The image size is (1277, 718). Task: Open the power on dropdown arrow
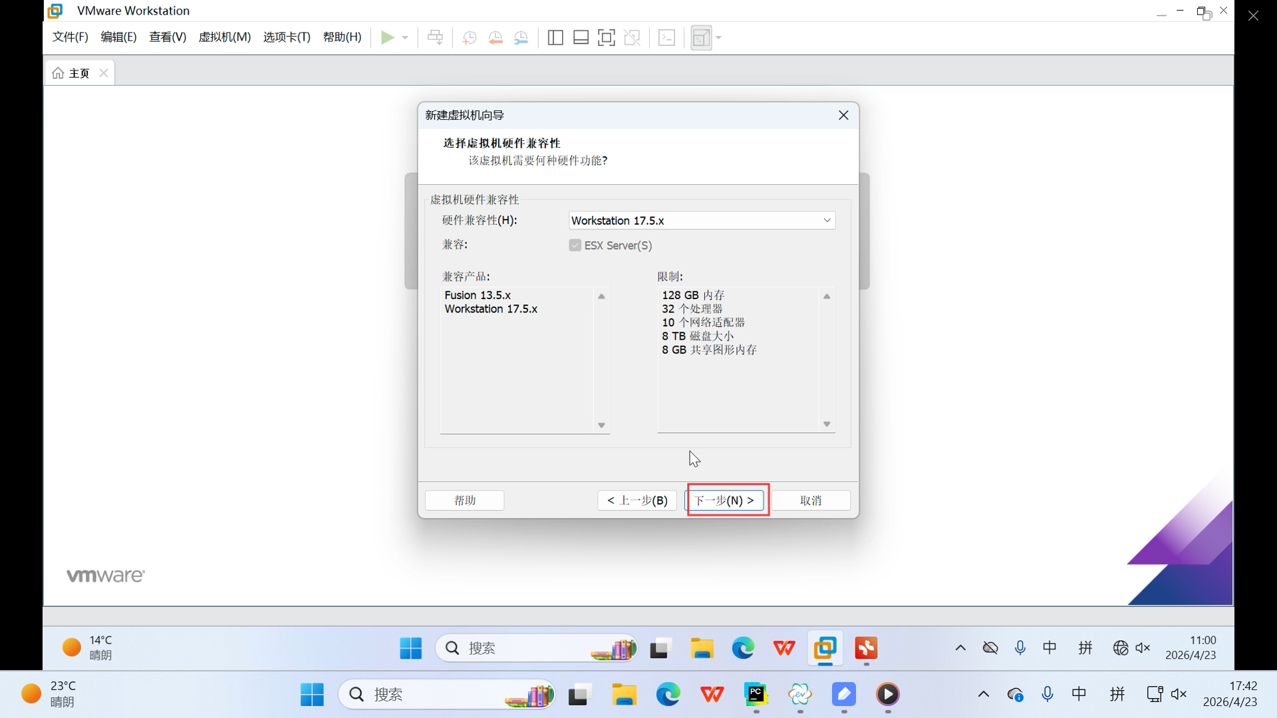point(405,38)
